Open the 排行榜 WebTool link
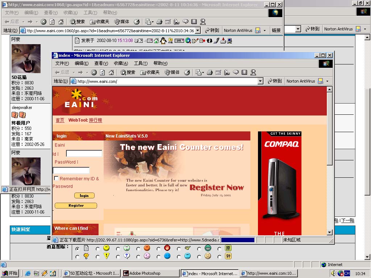The image size is (371, 278). point(95,120)
